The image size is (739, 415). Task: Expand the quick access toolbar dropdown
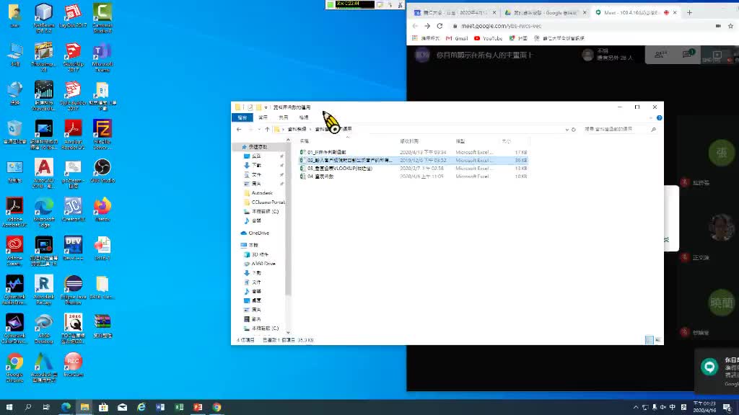point(266,107)
